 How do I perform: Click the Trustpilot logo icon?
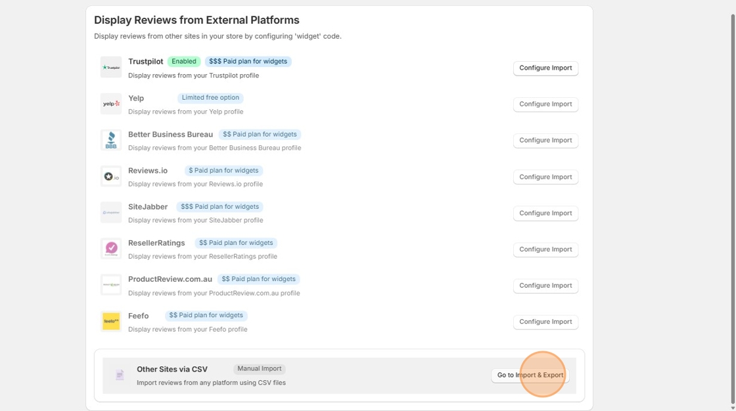pyautogui.click(x=111, y=68)
